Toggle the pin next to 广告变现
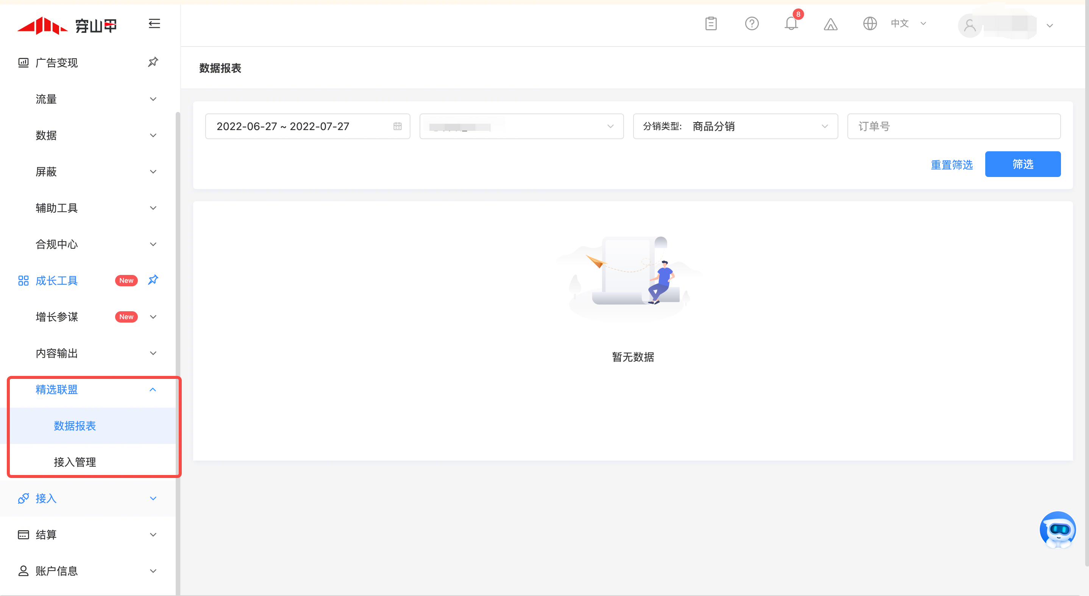1089x596 pixels. (x=153, y=62)
